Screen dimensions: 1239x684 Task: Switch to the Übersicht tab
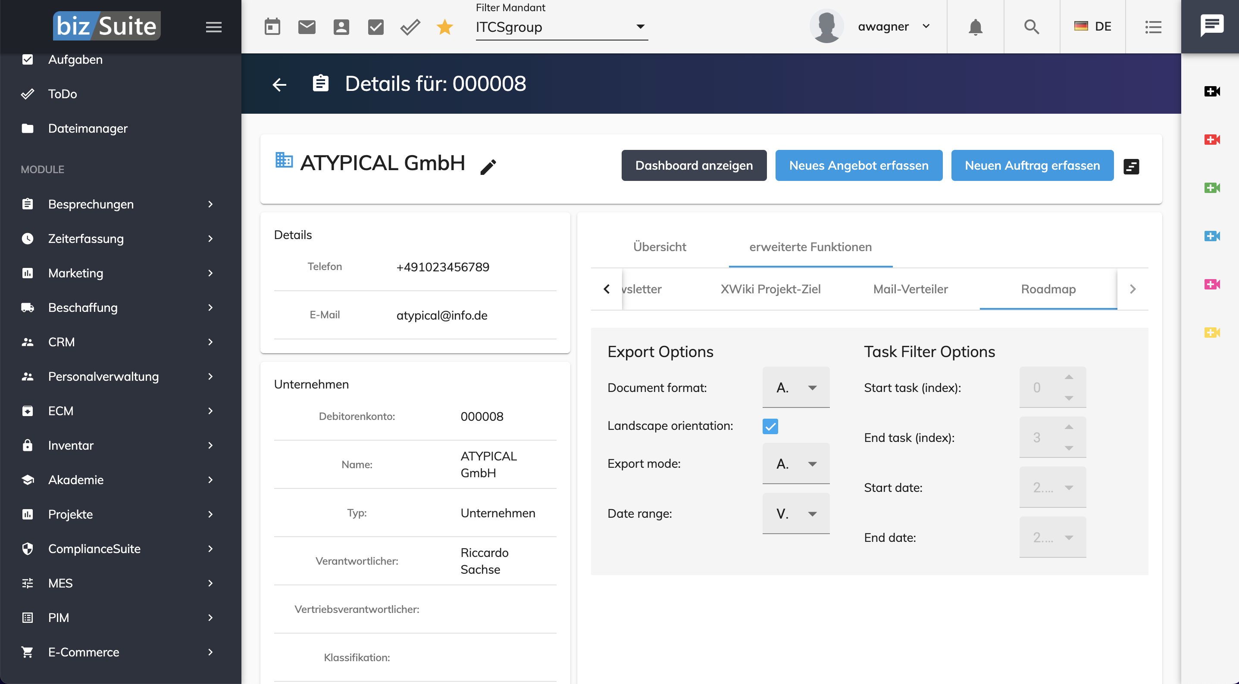660,246
